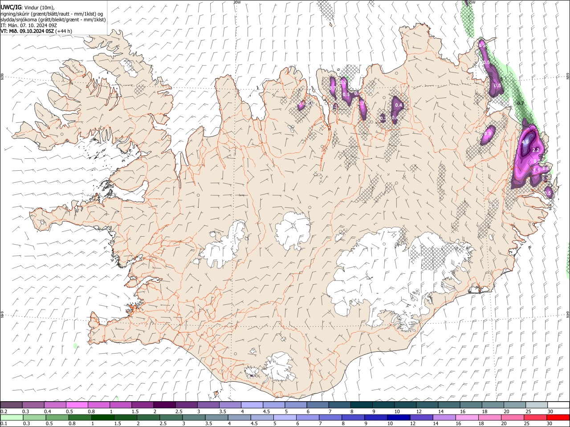Select lower legend bright red swatch above 30
This screenshot has height=427, width=570.
558,418
